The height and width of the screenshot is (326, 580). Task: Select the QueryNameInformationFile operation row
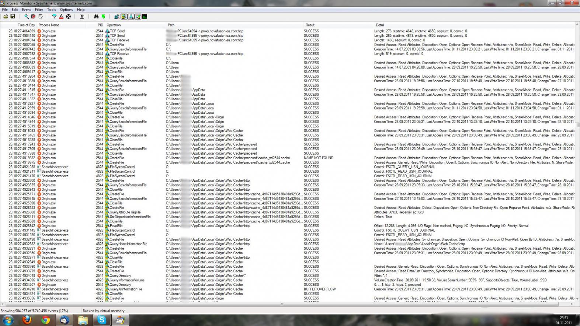coord(288,244)
